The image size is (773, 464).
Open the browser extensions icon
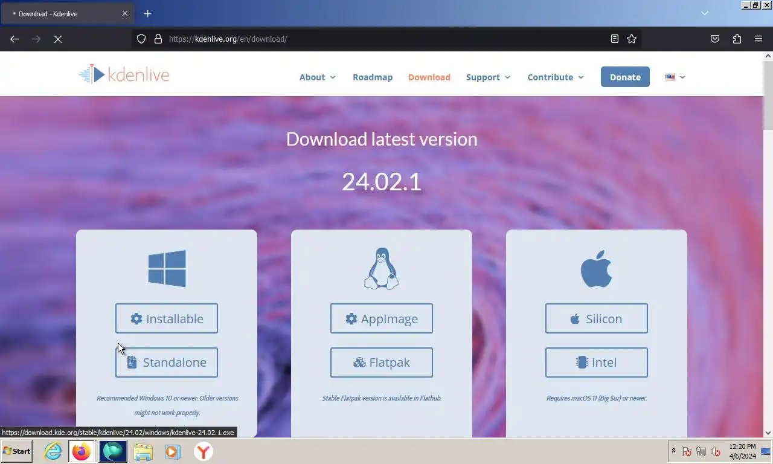tap(737, 39)
